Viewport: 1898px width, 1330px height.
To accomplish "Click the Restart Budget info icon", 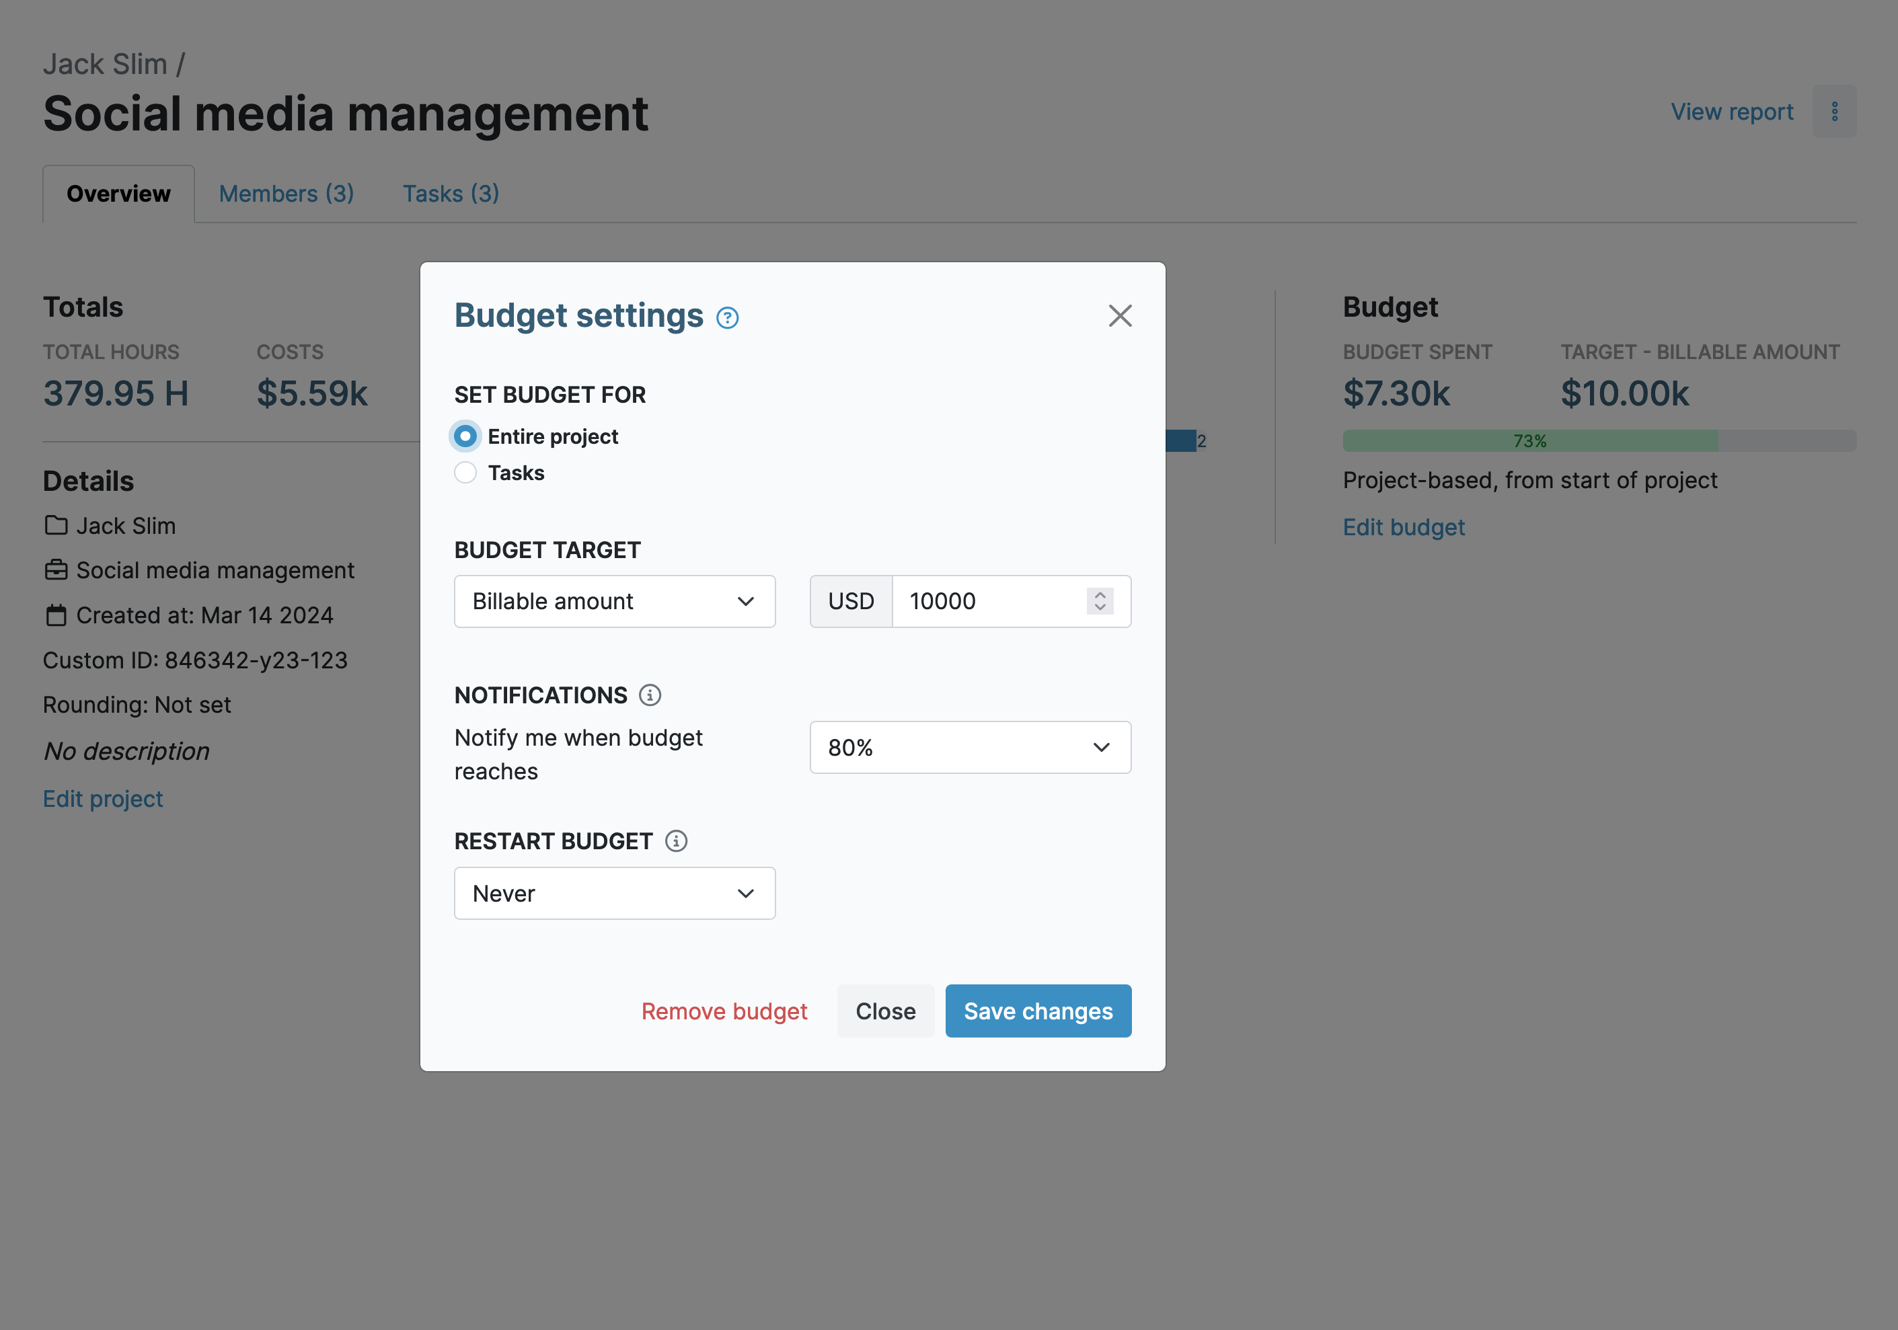I will point(676,840).
